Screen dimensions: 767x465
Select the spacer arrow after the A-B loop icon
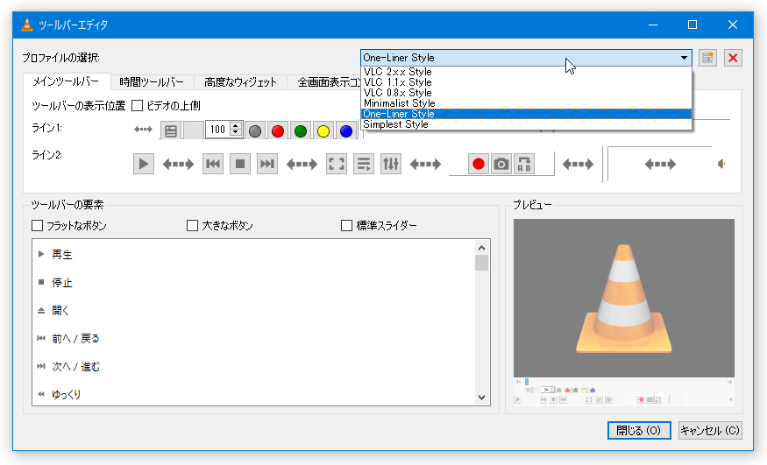click(579, 164)
